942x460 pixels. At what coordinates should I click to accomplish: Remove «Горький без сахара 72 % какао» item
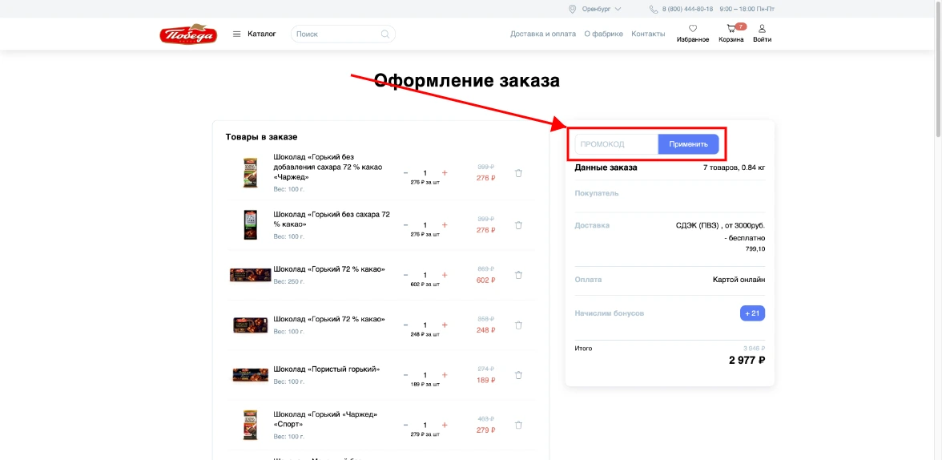click(518, 225)
